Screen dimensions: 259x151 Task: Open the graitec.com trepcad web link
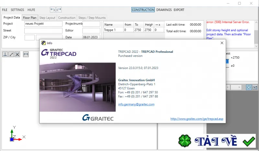(x=197, y=119)
